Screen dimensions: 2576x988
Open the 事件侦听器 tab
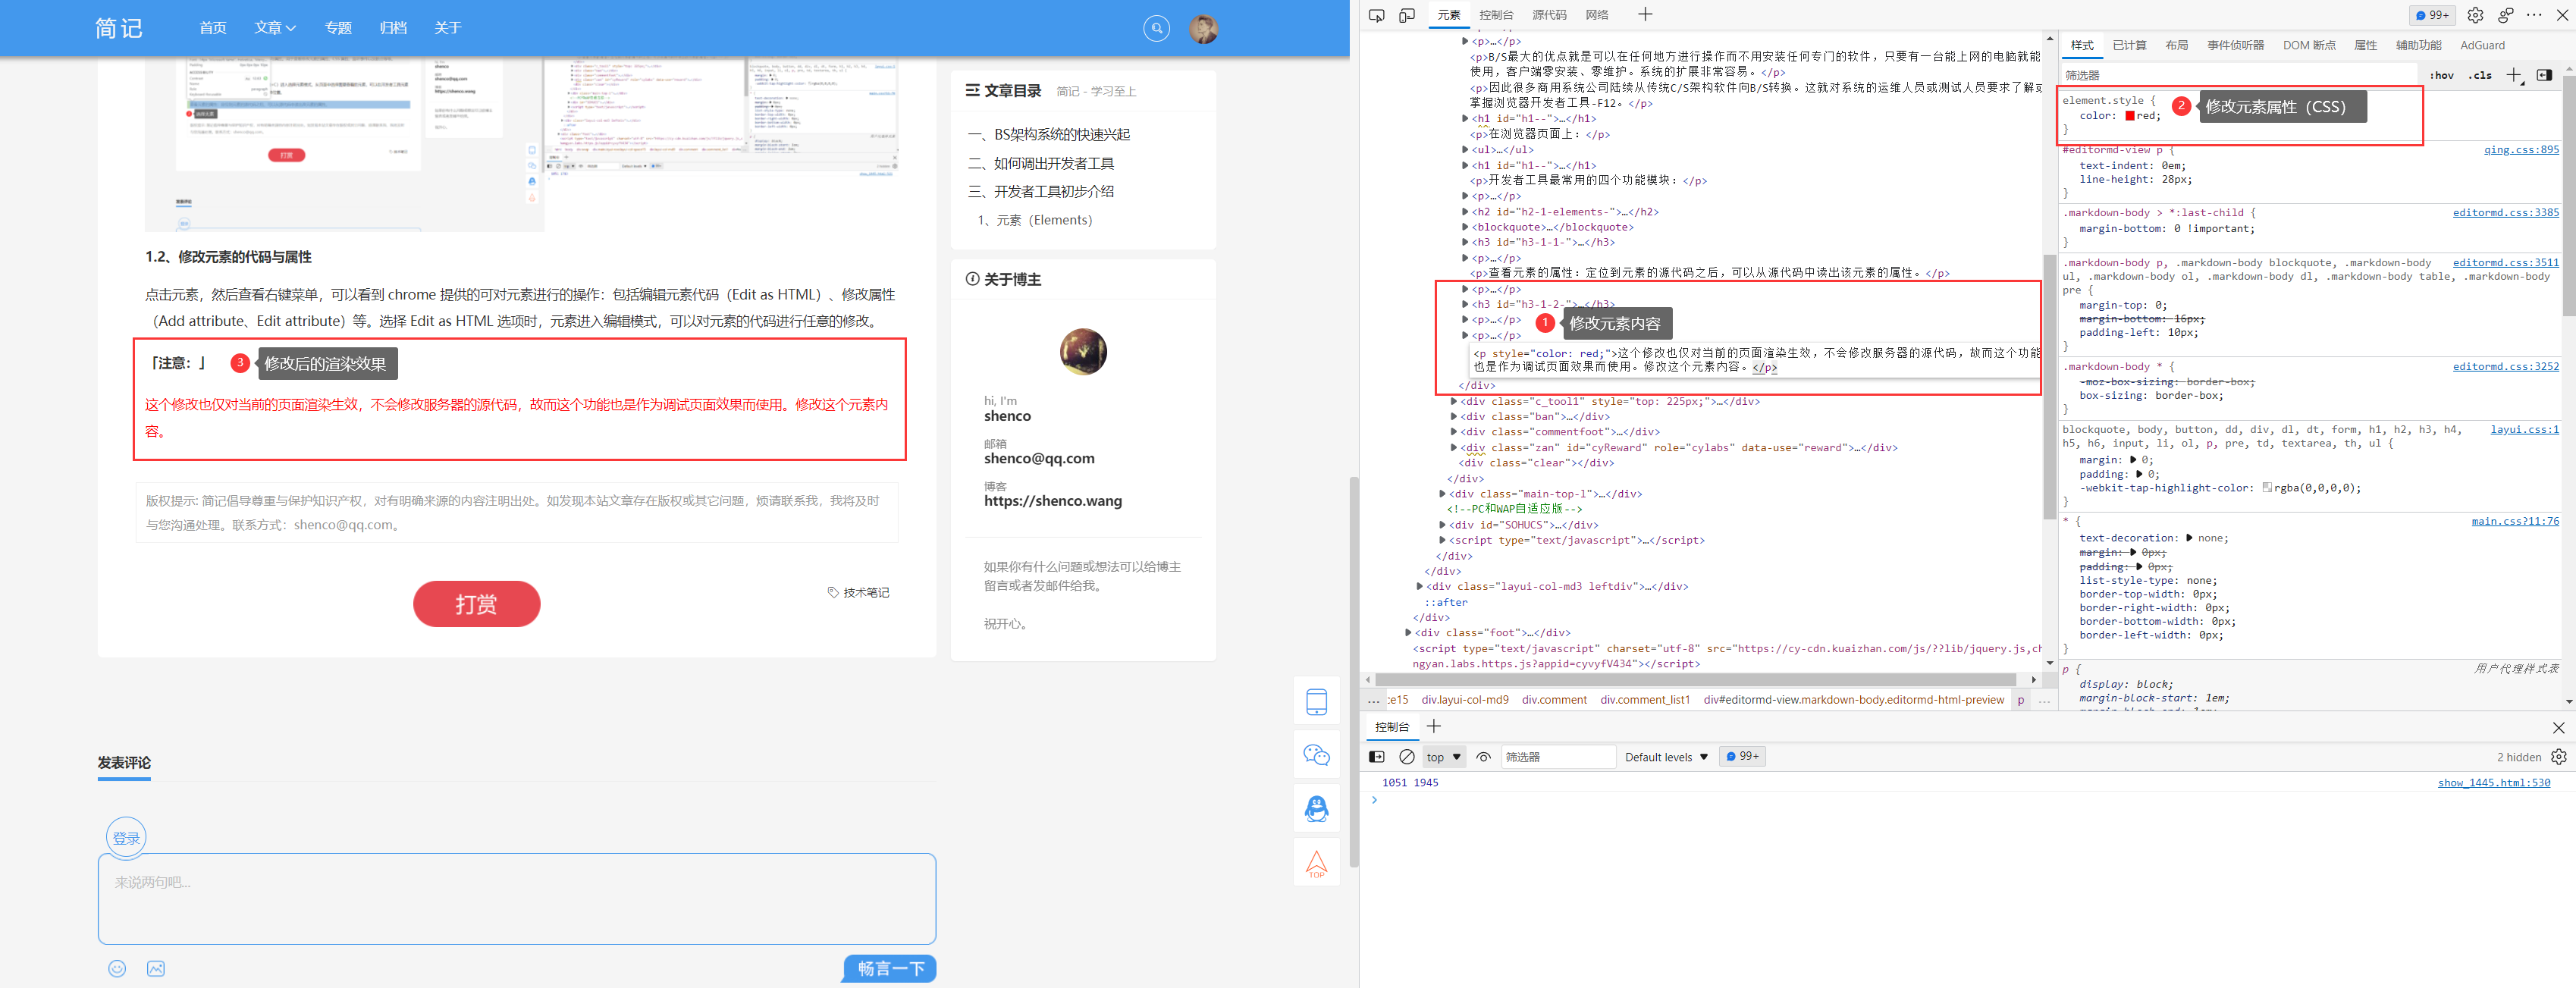click(x=2236, y=45)
